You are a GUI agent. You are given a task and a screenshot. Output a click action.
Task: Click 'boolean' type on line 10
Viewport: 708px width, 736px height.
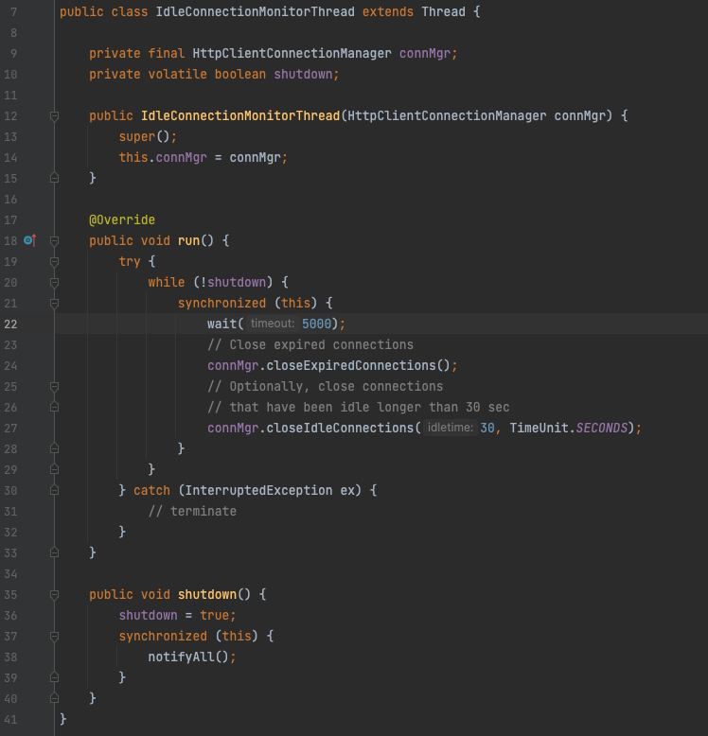240,74
